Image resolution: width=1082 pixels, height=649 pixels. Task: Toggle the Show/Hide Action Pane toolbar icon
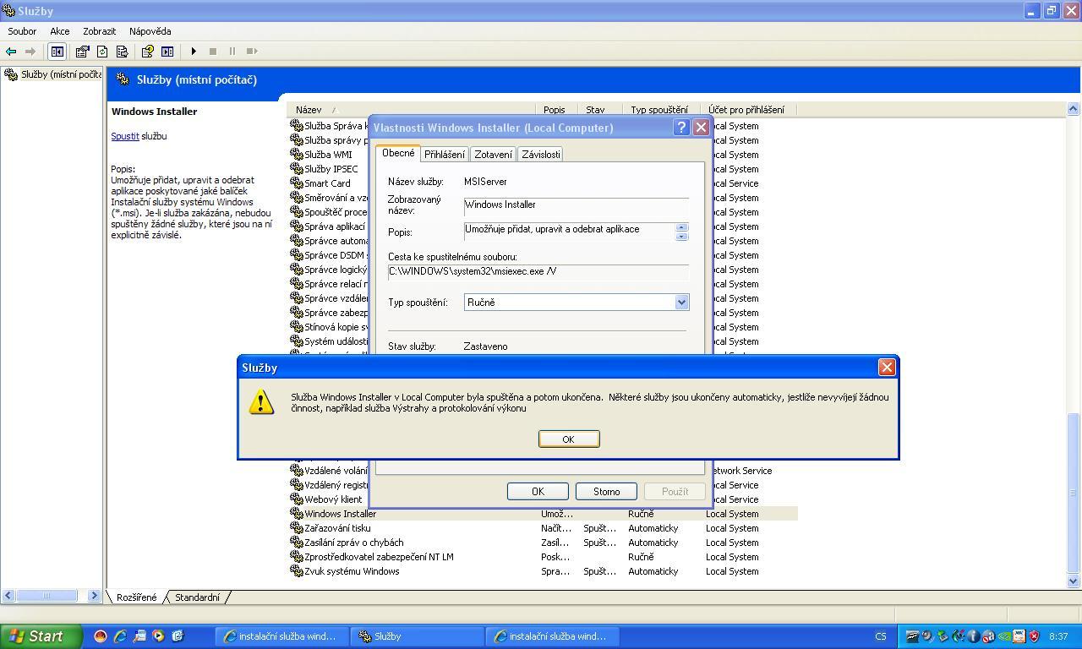[x=167, y=52]
